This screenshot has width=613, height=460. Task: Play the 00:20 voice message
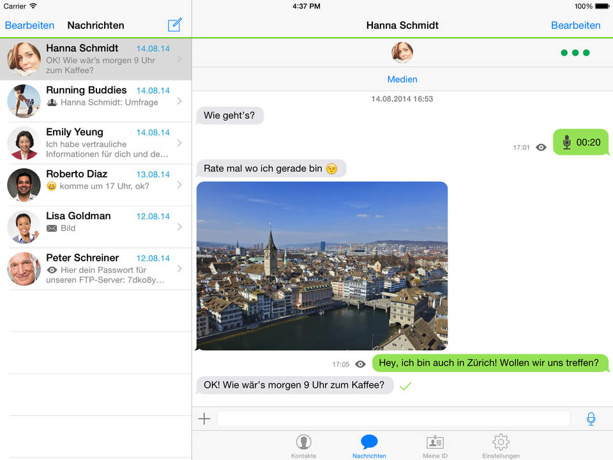[x=580, y=142]
